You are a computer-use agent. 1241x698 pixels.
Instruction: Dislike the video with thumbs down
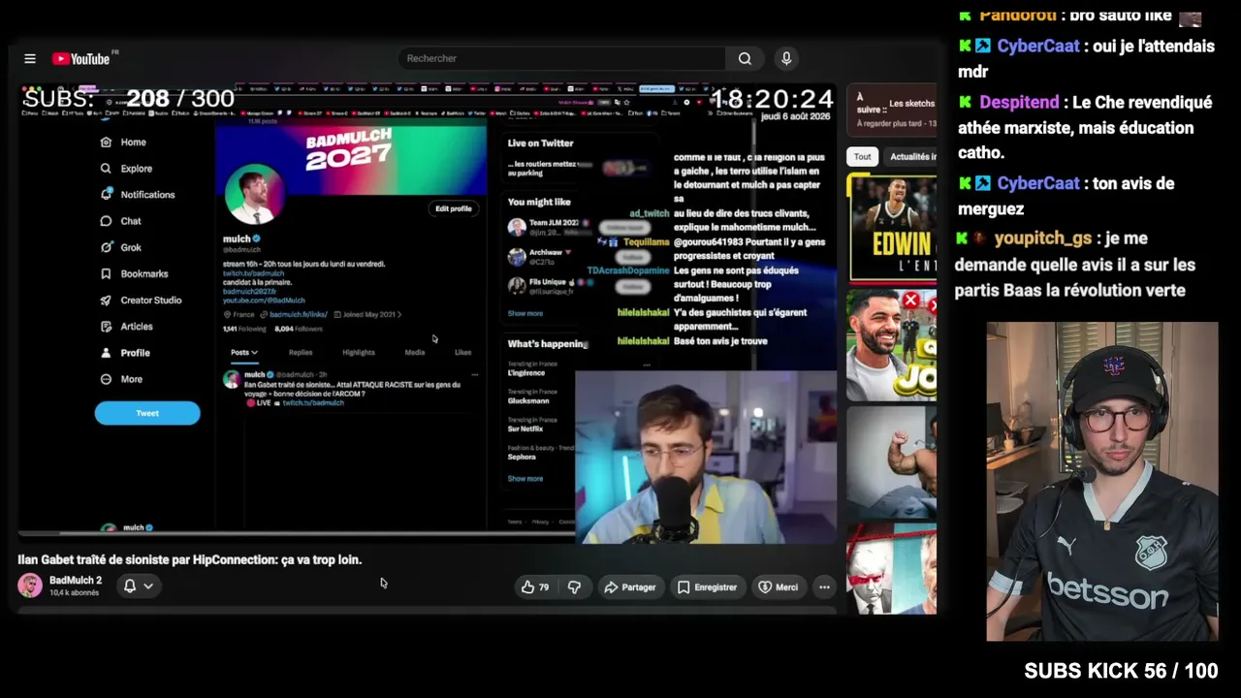click(x=574, y=587)
